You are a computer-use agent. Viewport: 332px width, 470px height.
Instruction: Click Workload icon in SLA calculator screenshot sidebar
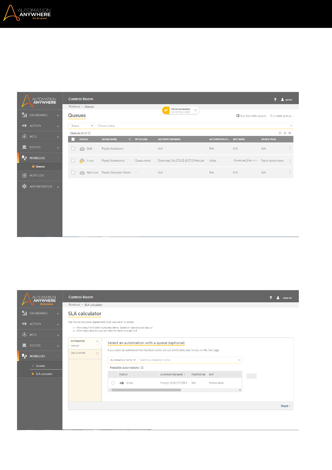click(x=24, y=356)
